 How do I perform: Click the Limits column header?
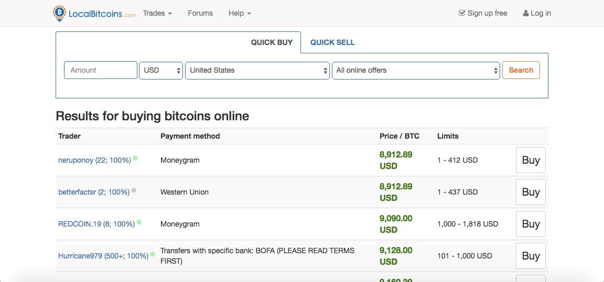click(x=448, y=136)
